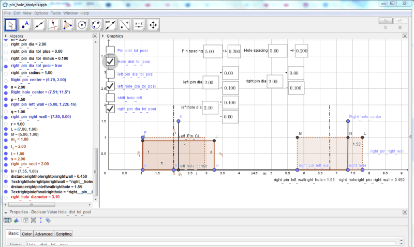Screen dimensions: 414x247
Task: Click the Hole spacing input field
Action: [x=277, y=51]
